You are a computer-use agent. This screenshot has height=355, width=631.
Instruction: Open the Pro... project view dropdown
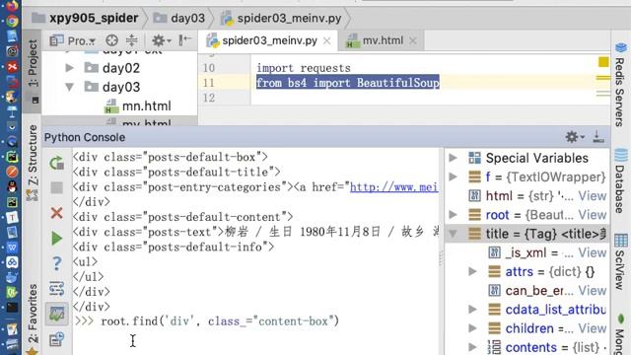tap(72, 40)
